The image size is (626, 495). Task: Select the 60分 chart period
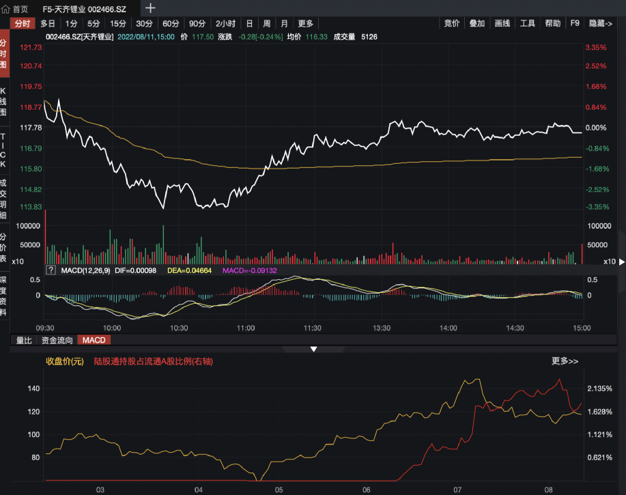(171, 23)
